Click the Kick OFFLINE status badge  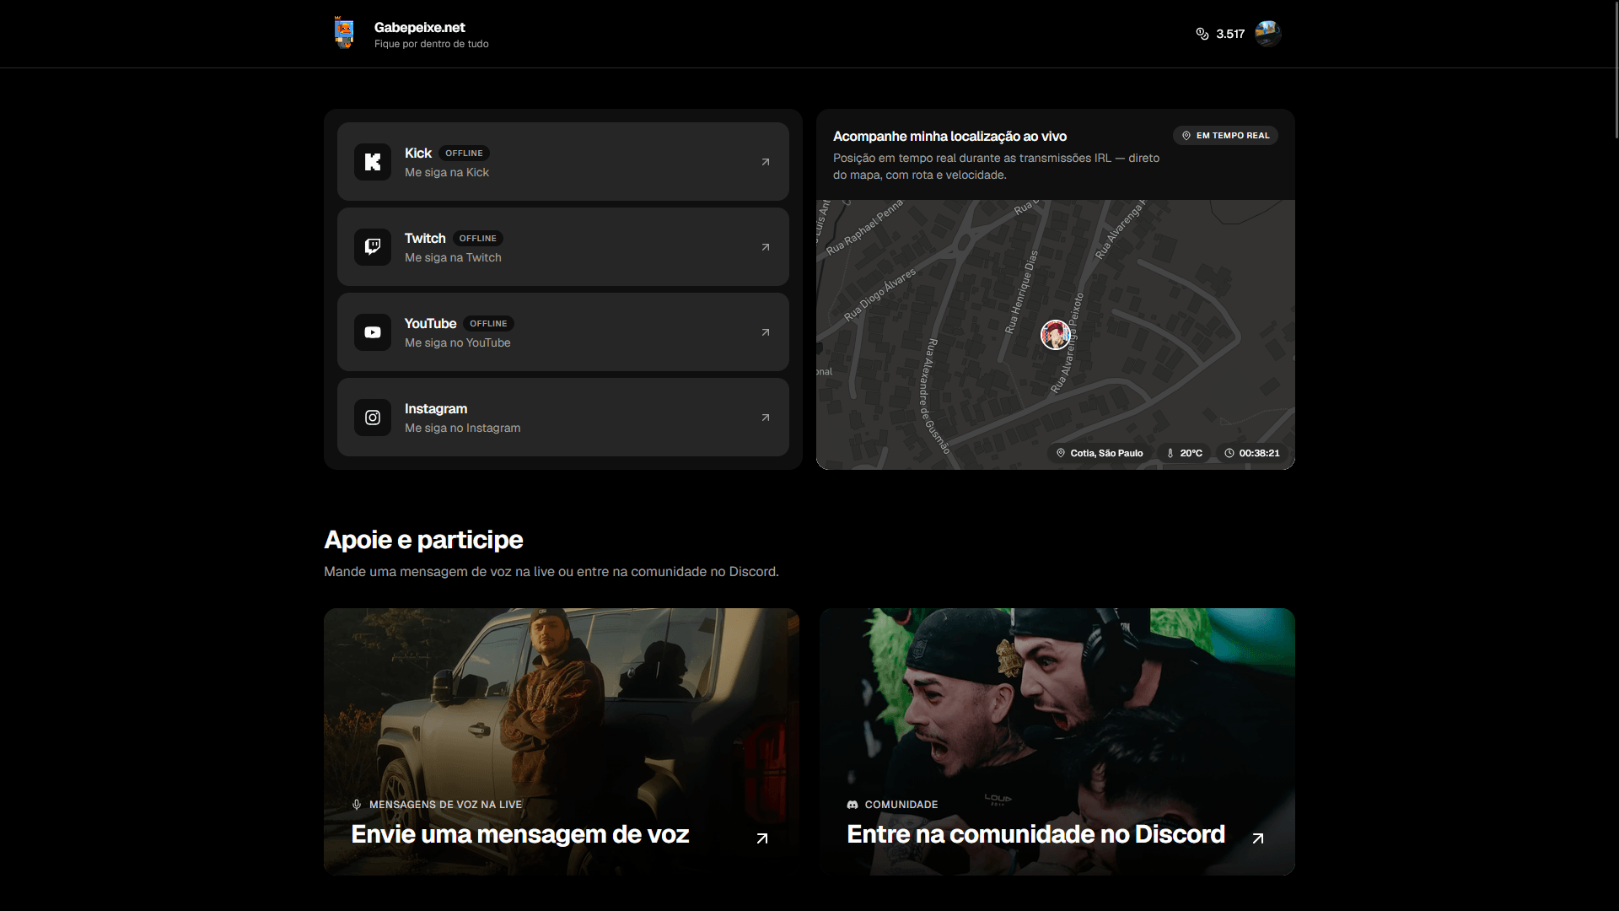click(464, 154)
